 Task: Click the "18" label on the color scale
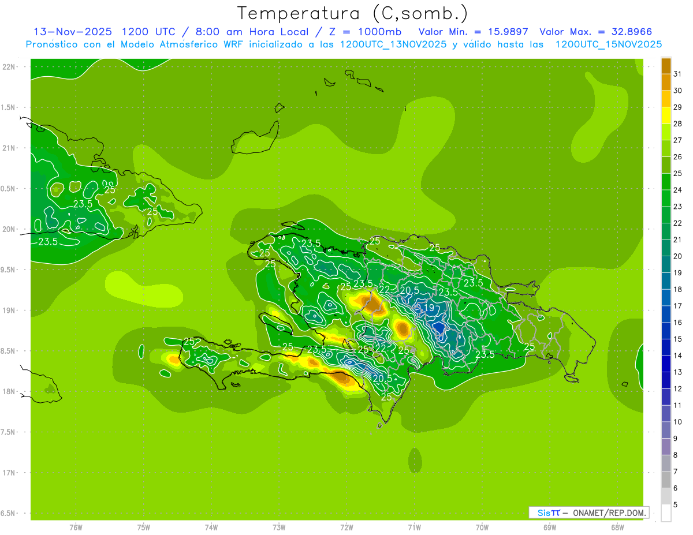(678, 289)
